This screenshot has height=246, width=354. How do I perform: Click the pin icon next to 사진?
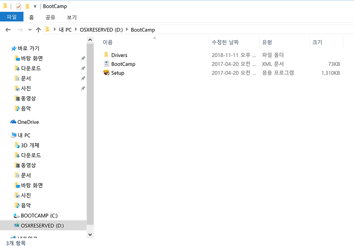click(83, 88)
